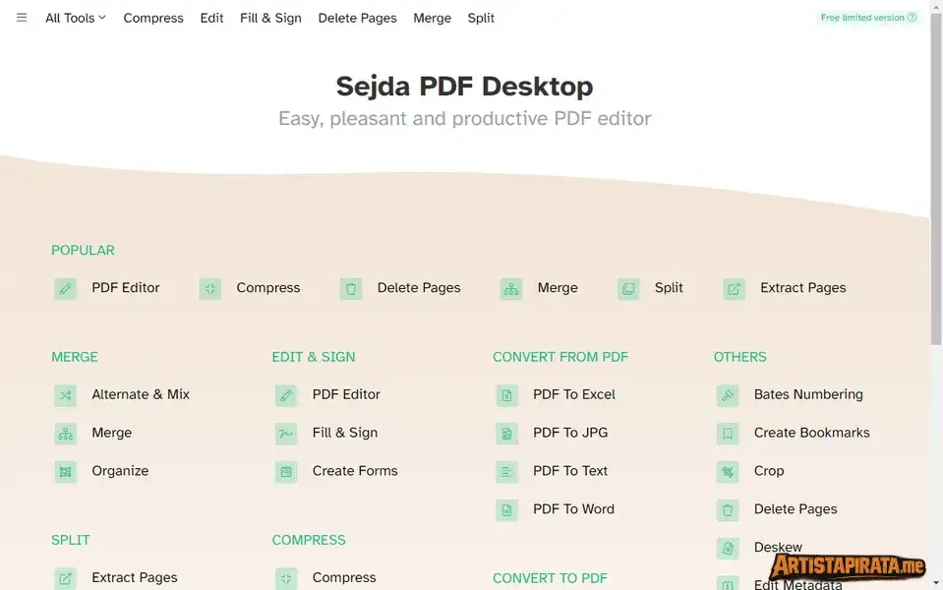Select the Bates Numbering icon under Others
The height and width of the screenshot is (590, 943).
[x=728, y=394]
